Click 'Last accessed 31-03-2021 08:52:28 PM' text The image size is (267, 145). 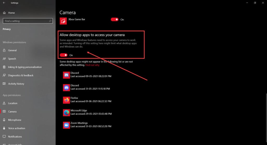(91, 126)
